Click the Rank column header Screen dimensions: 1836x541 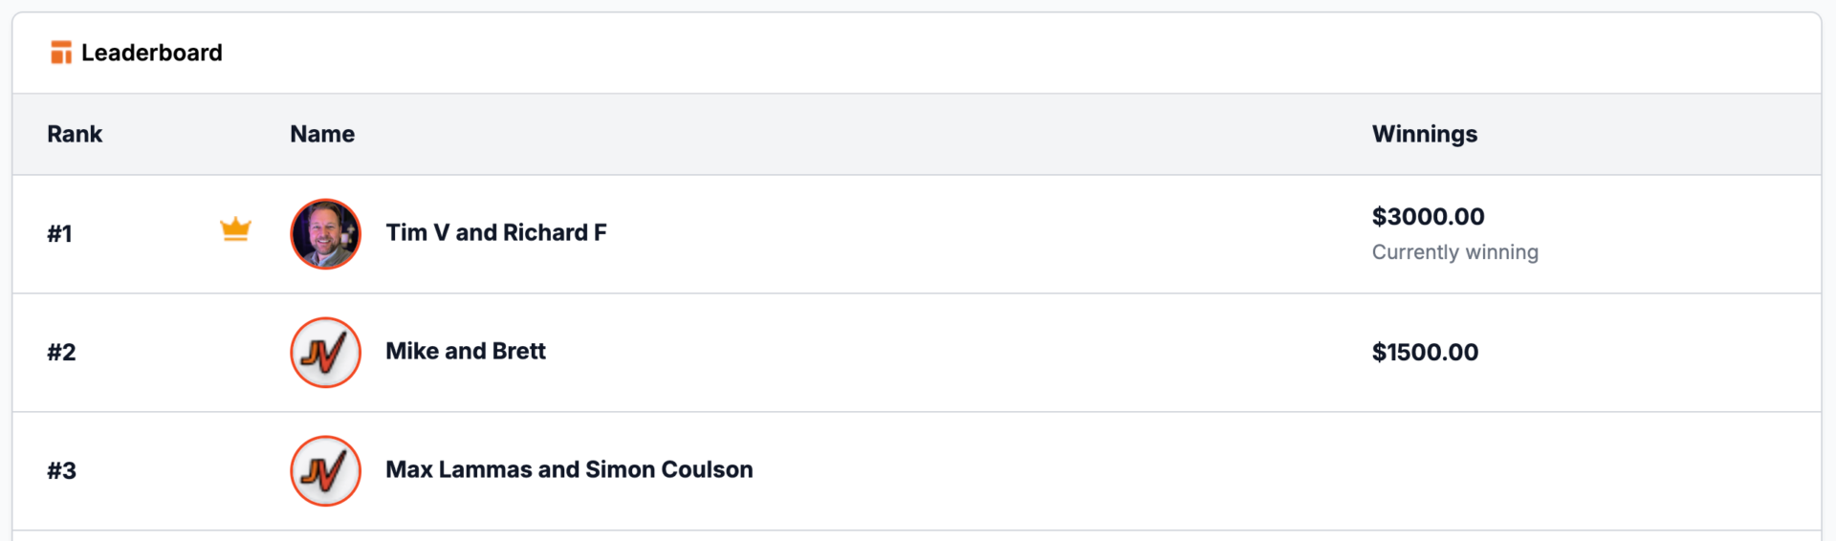tap(75, 134)
